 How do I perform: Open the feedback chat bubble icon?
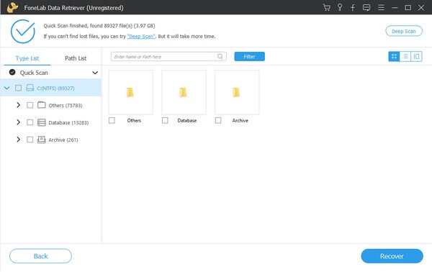click(366, 7)
